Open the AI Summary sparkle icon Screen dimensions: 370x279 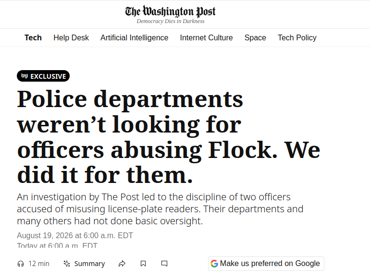coord(67,264)
